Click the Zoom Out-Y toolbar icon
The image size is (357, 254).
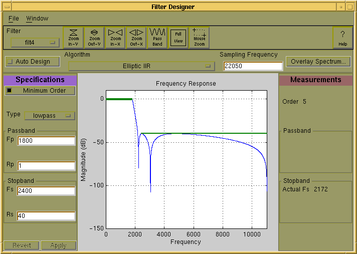coord(95,38)
